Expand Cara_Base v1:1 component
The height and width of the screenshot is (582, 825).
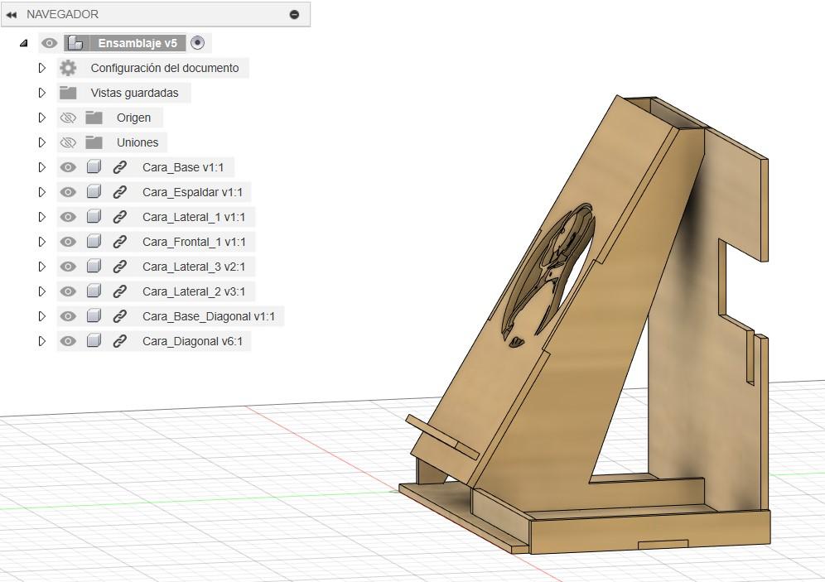pyautogui.click(x=42, y=167)
